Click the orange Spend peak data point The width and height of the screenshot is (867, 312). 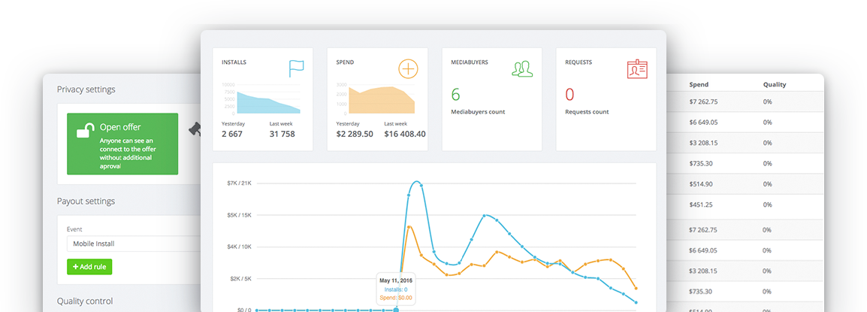tap(409, 226)
